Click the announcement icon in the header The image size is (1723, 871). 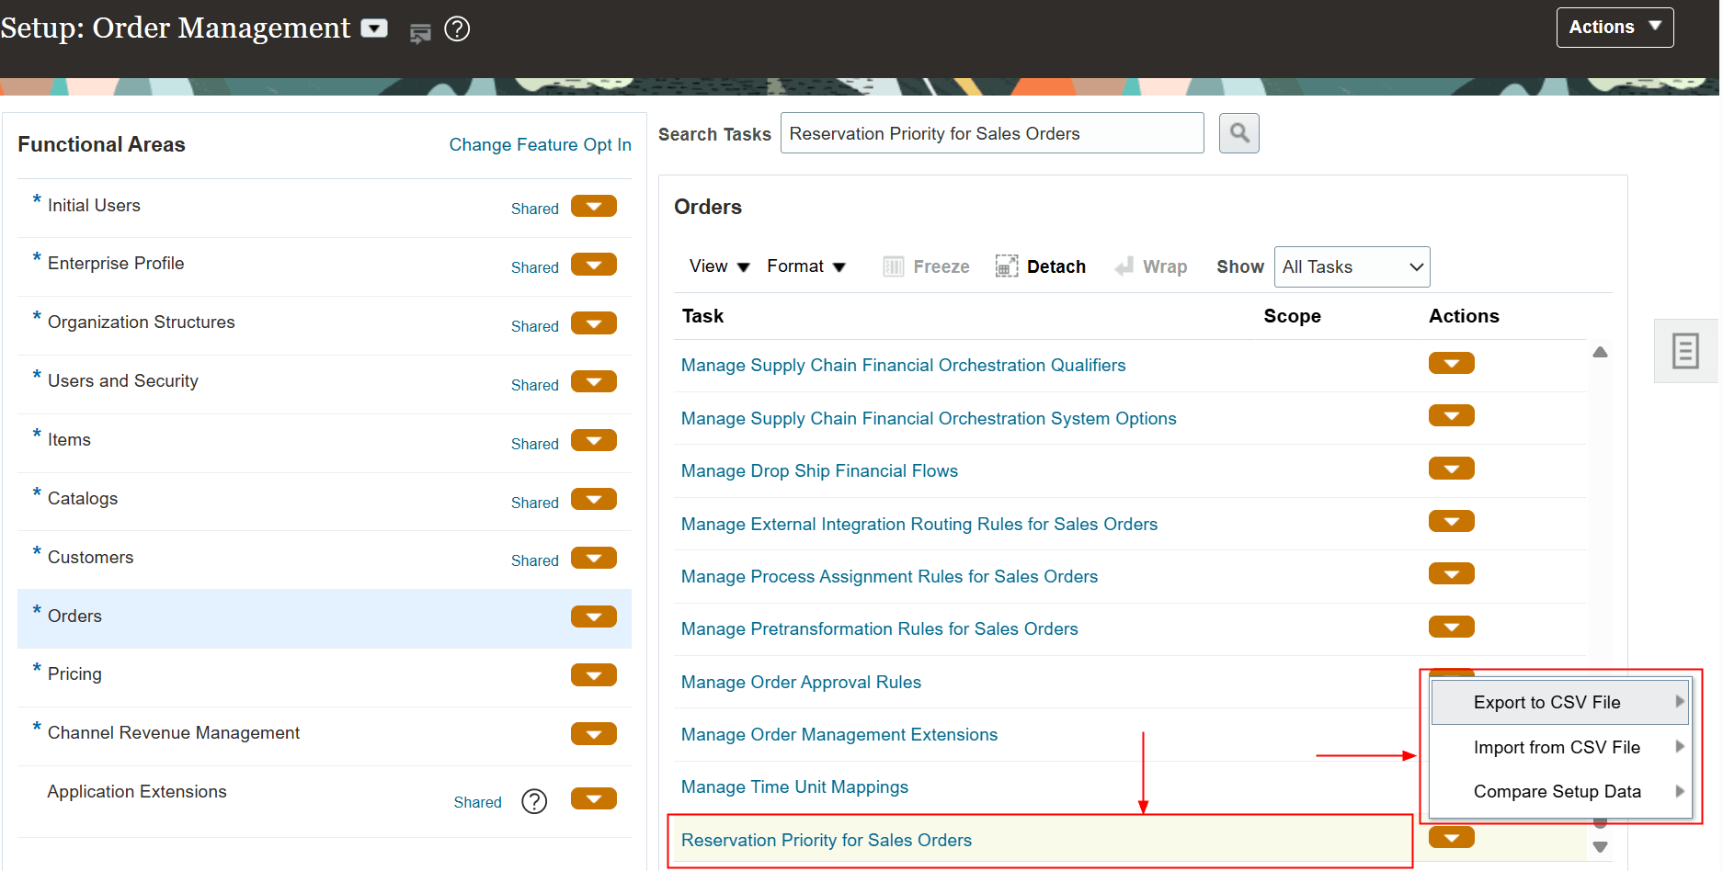click(x=420, y=32)
